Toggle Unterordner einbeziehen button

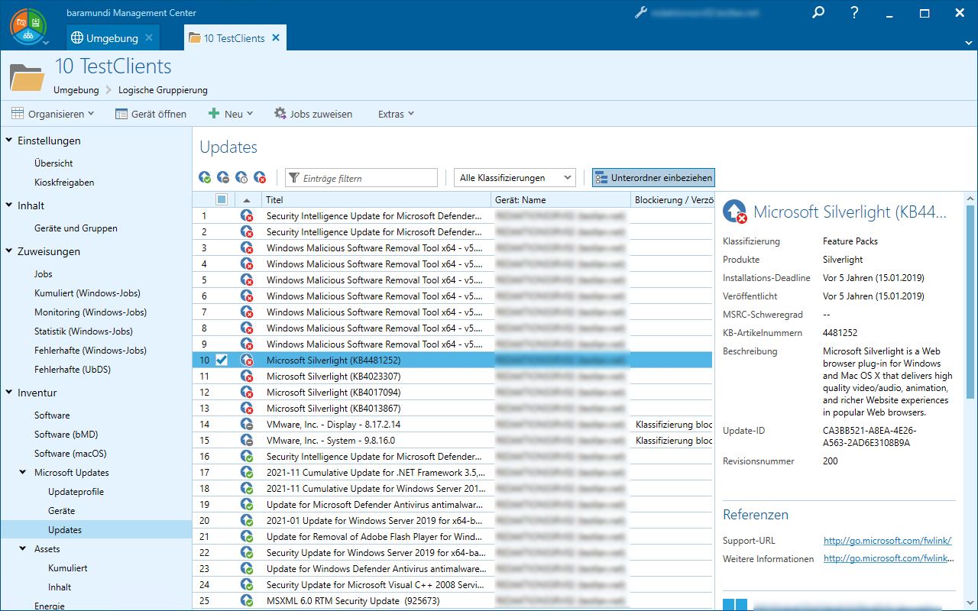tap(653, 178)
